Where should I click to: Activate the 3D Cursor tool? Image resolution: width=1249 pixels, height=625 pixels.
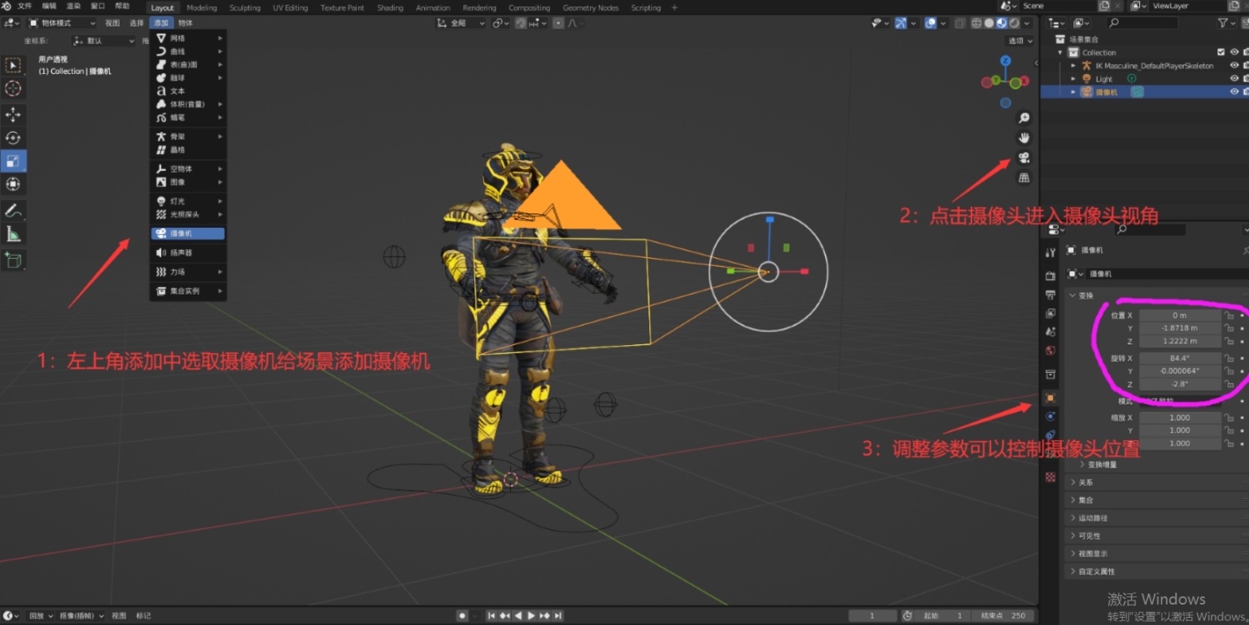pyautogui.click(x=13, y=89)
